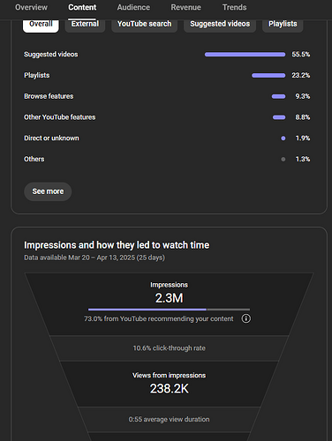Go to the Trends tab
Viewport: 332px width, 441px height.
tap(235, 7)
